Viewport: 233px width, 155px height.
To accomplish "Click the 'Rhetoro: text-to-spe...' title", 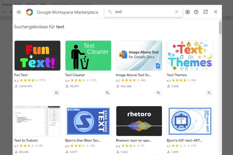I will [x=134, y=140].
